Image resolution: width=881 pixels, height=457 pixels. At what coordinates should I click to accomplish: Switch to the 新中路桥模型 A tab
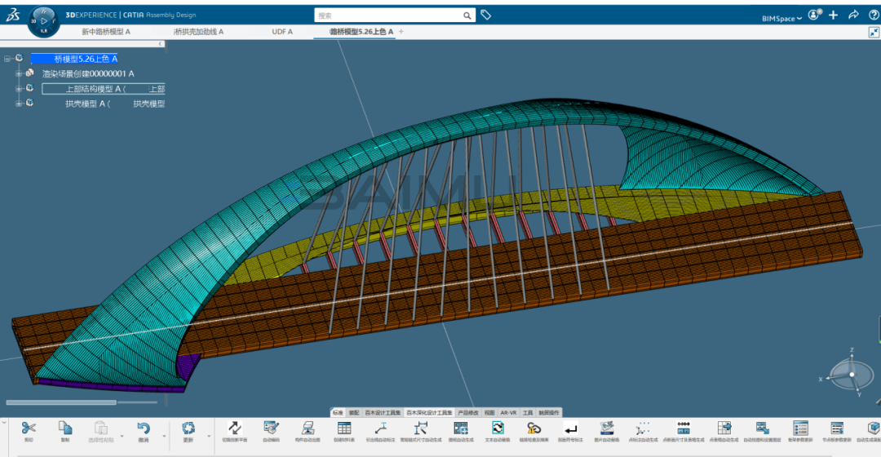coord(105,32)
